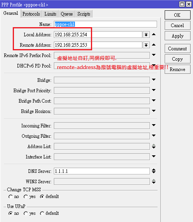Image resolution: width=193 pixels, height=222 pixels.
Task: Open Local Address dropdown list
Action: (146, 35)
